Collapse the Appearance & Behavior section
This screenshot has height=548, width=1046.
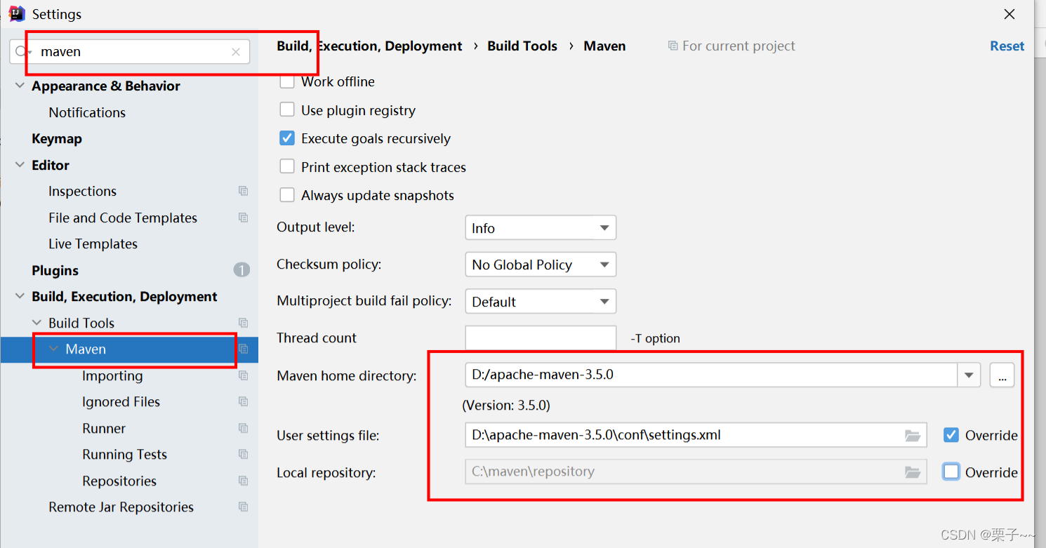point(20,86)
